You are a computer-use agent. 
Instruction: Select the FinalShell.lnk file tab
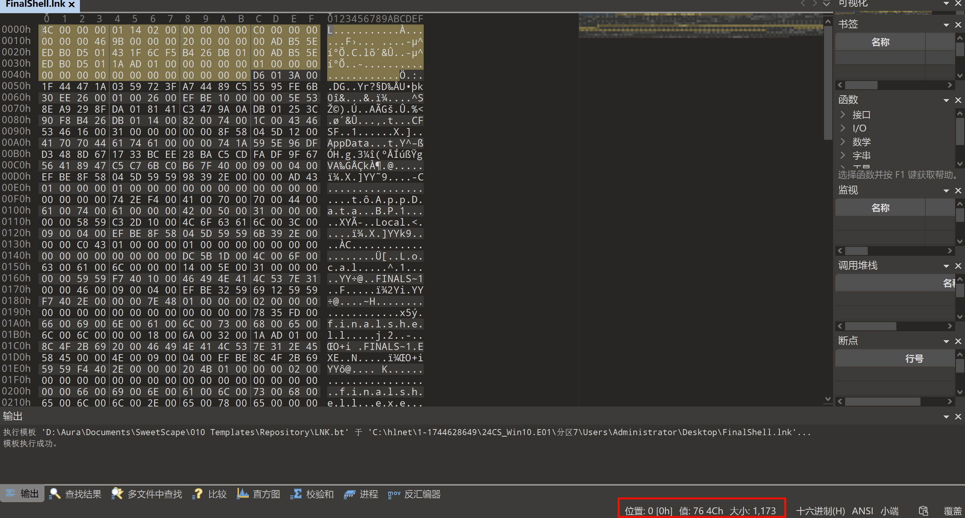pyautogui.click(x=35, y=4)
